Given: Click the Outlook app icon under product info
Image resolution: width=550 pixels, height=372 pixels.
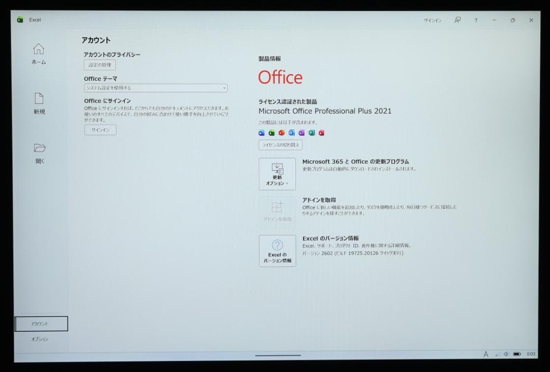Looking at the screenshot, I should coord(291,133).
